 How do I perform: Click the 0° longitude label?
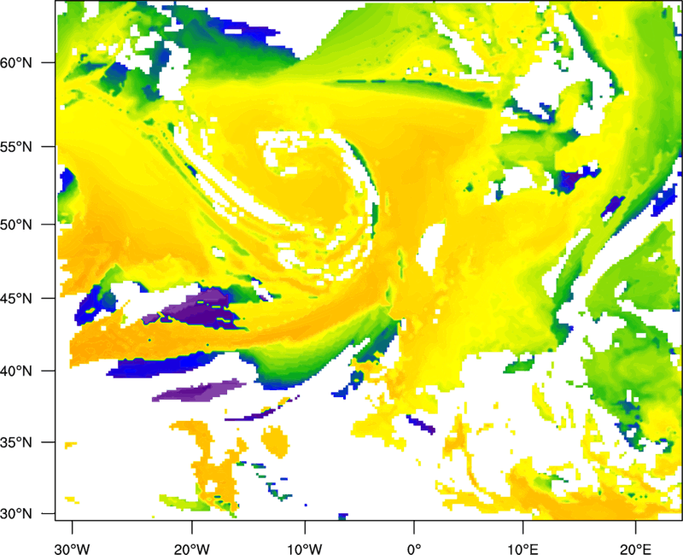(414, 549)
